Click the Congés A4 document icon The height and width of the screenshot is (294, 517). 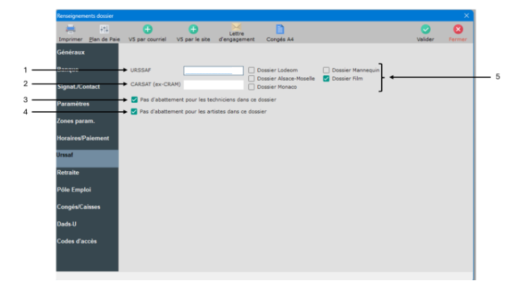point(280,30)
